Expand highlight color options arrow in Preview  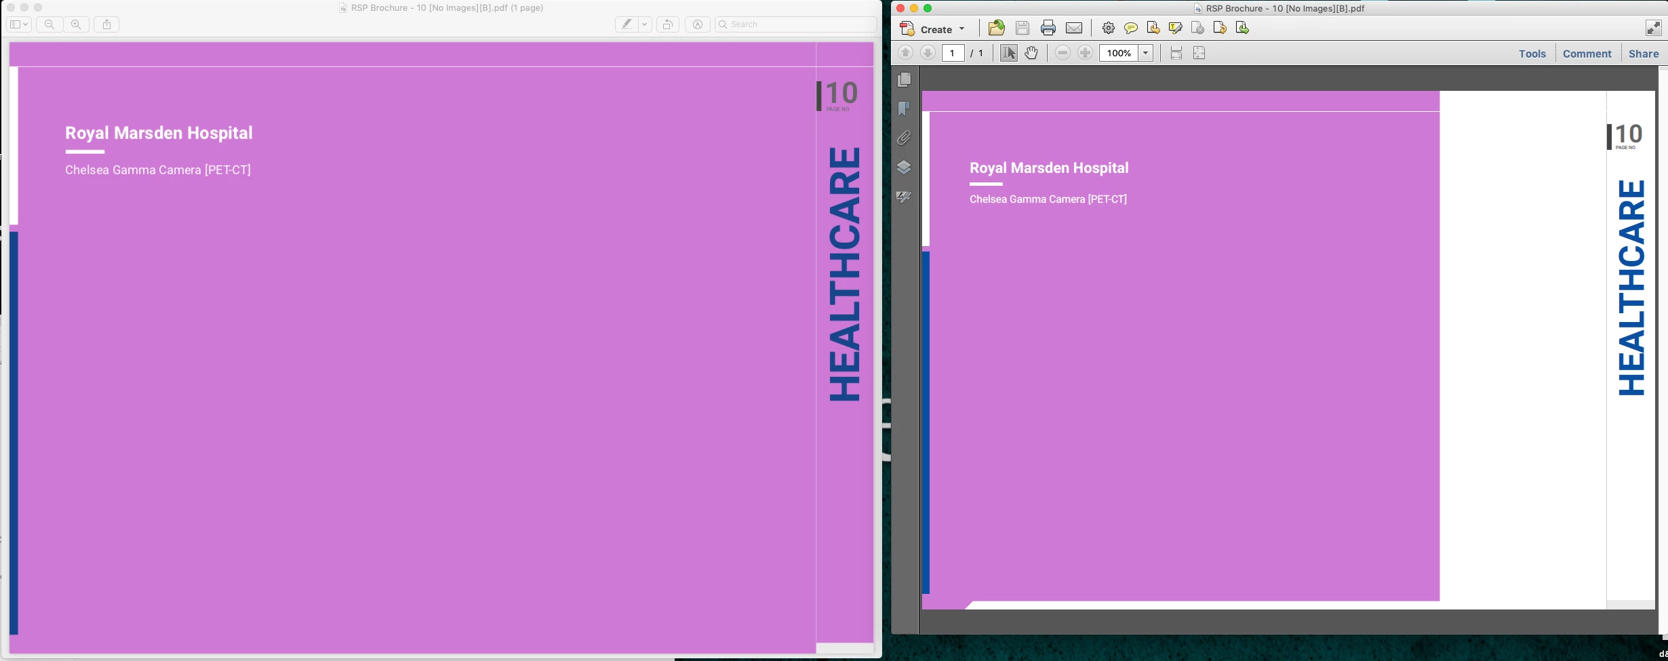tap(645, 24)
